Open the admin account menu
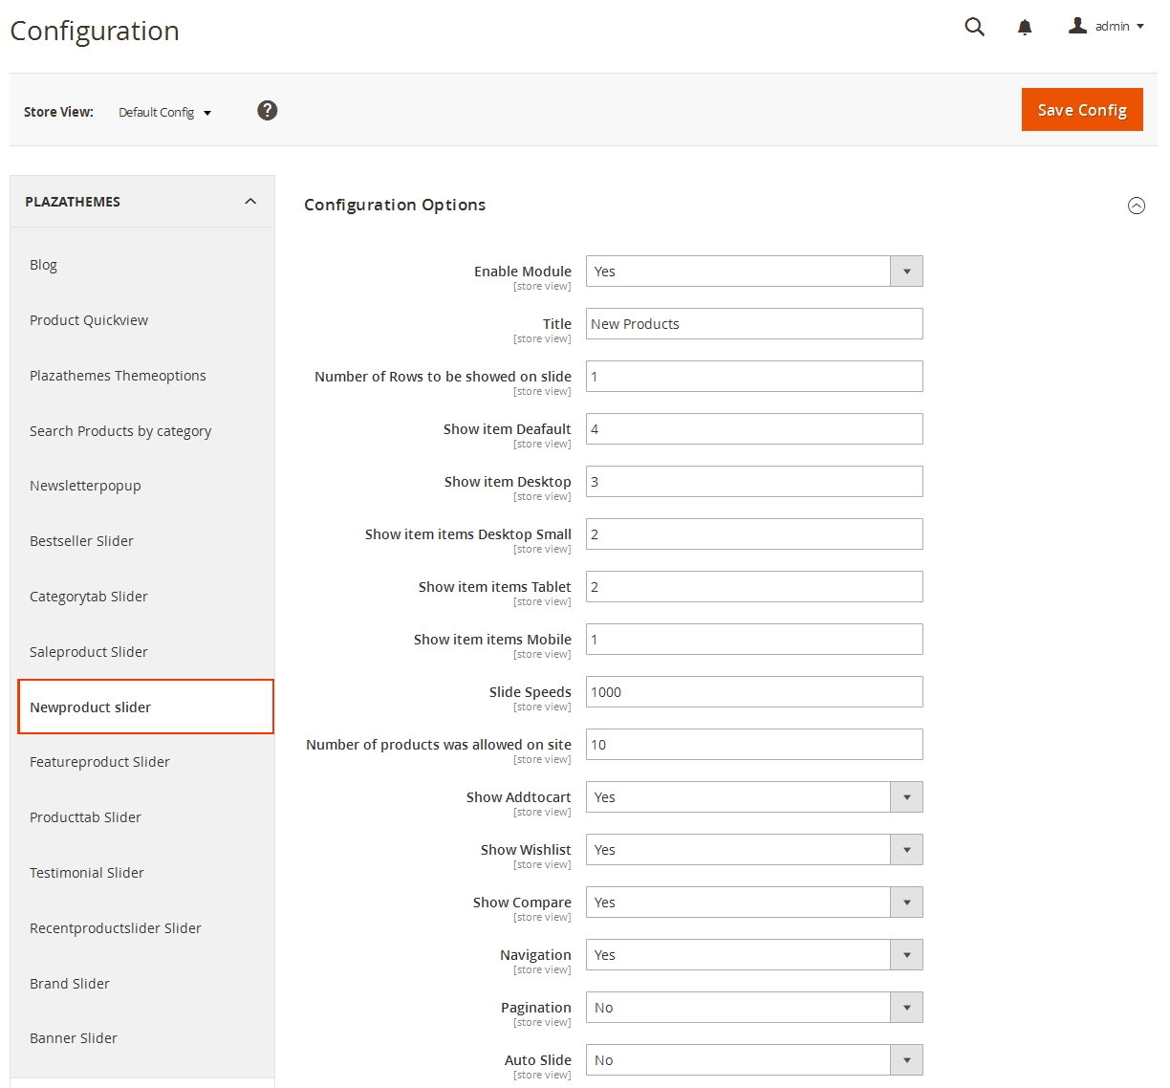Screen dimensions: 1170x1088 (1106, 27)
